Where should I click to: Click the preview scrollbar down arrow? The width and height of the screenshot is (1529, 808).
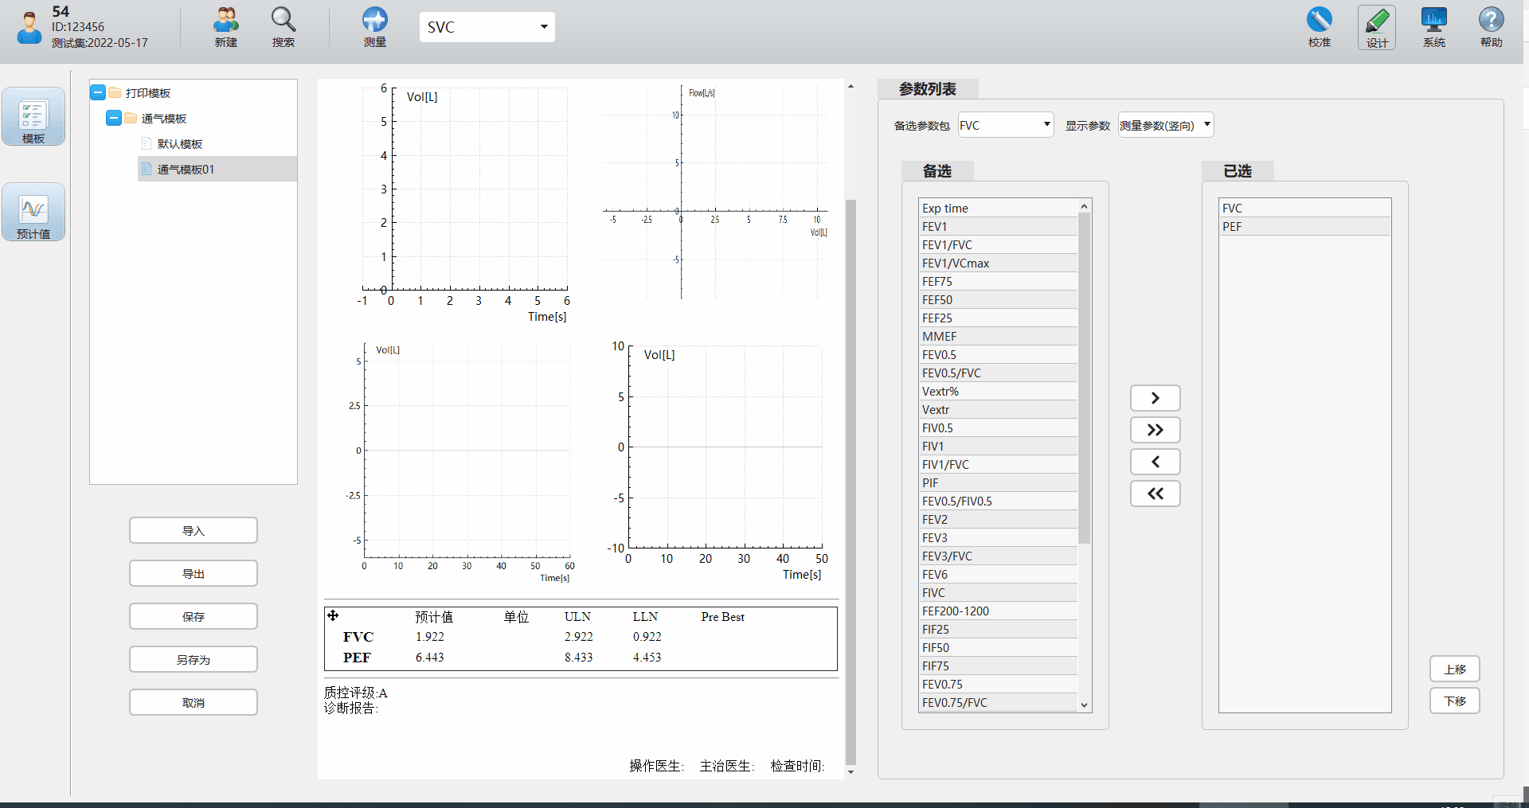point(851,771)
